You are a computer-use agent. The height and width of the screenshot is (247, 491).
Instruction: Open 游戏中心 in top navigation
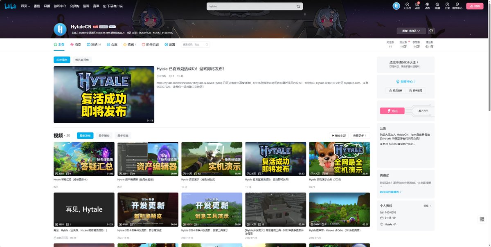coord(60,6)
